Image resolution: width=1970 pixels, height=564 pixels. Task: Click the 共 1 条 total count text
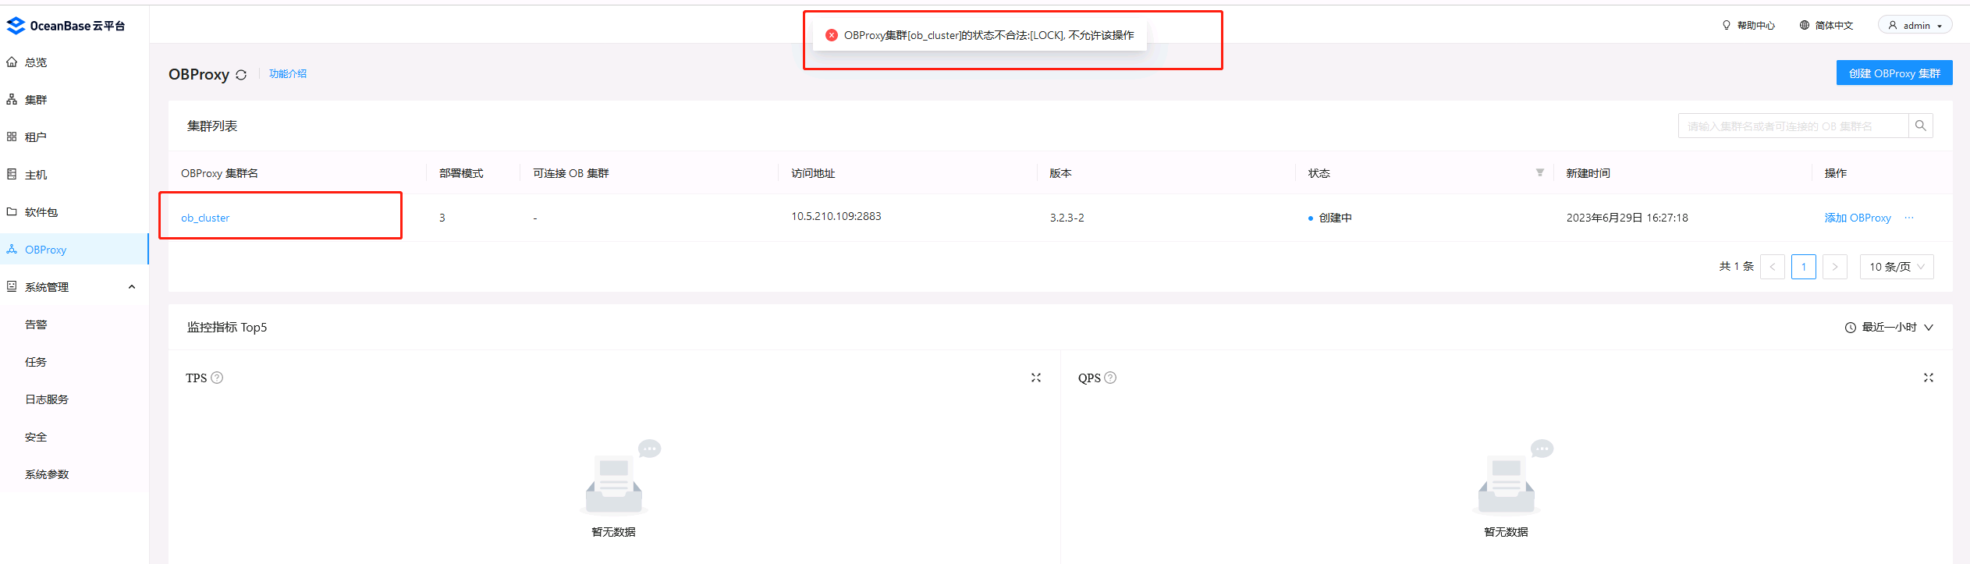pos(1736,267)
